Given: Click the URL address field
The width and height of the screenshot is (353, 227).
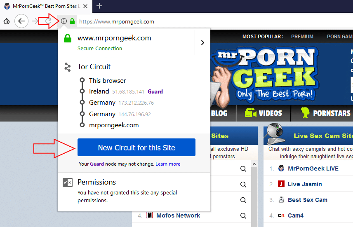Looking at the screenshot, I should (x=206, y=21).
